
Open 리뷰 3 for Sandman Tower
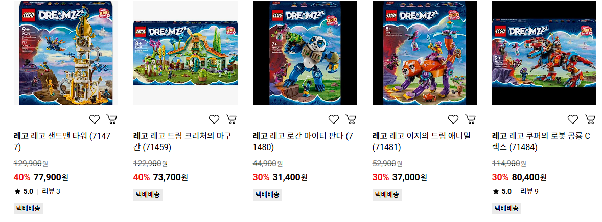[x=51, y=191]
